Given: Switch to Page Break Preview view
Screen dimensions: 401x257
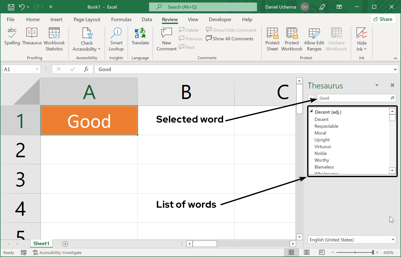Looking at the screenshot, I should click(x=322, y=252).
